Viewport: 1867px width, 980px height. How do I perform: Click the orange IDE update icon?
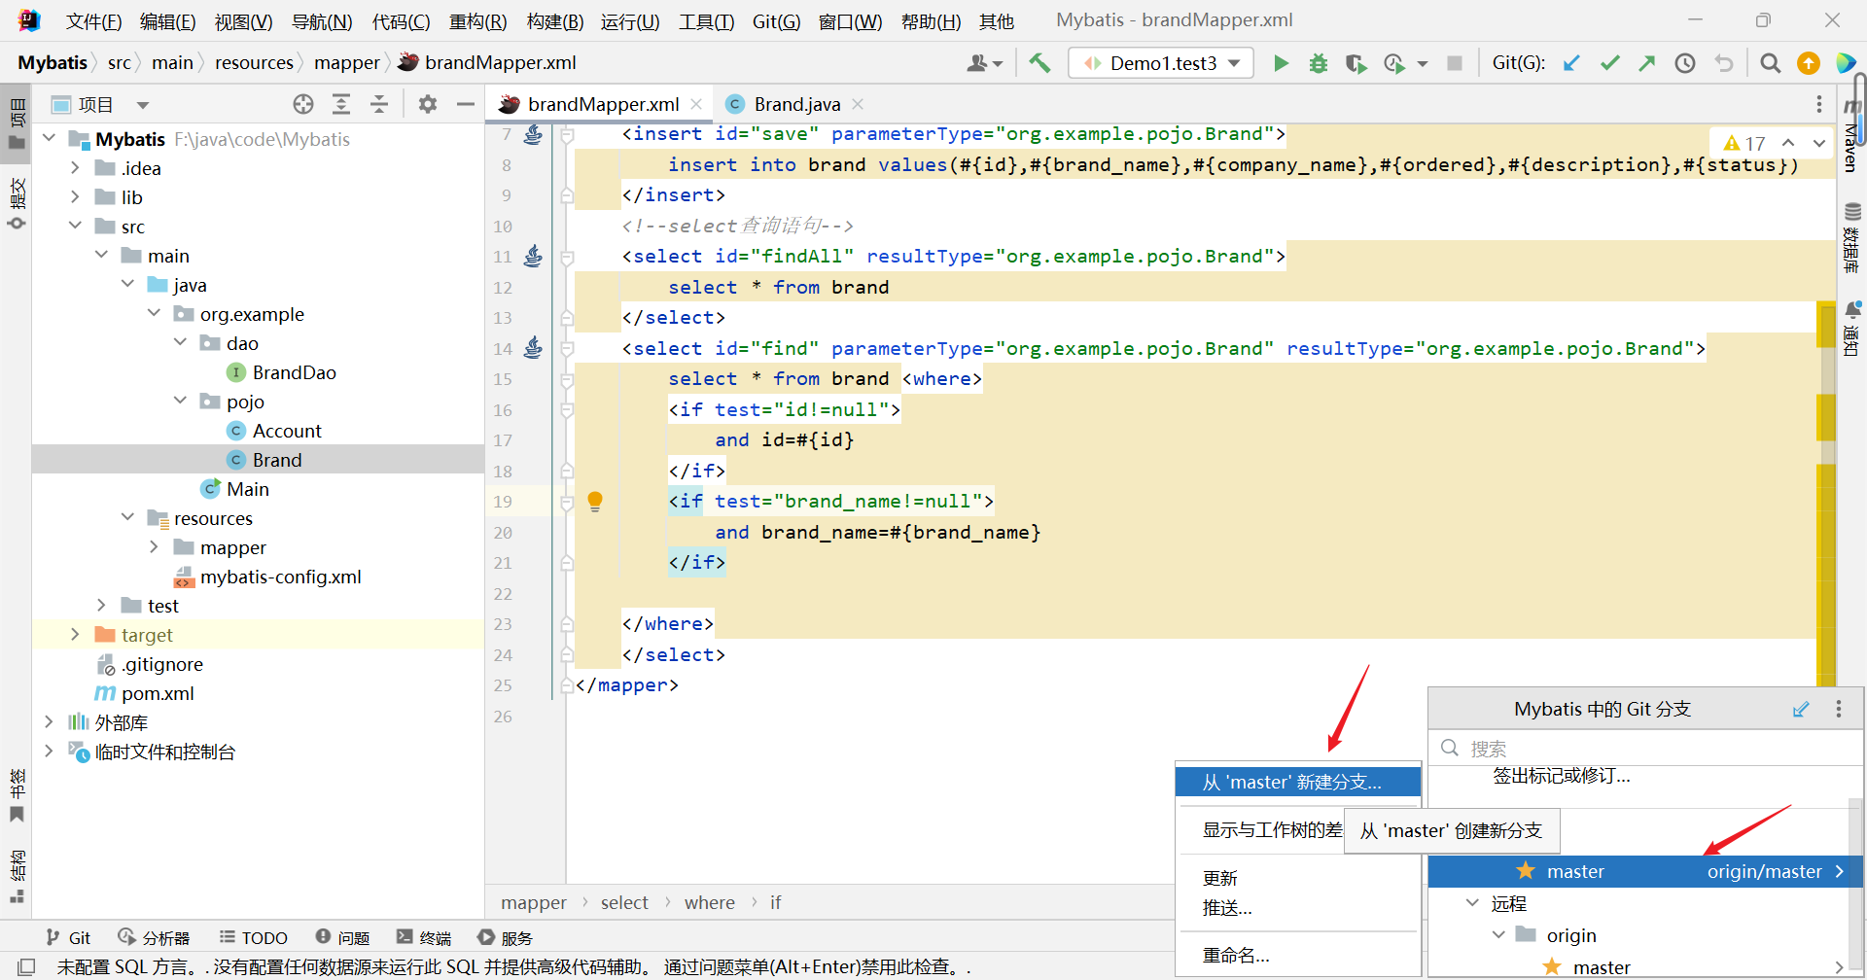click(1809, 63)
